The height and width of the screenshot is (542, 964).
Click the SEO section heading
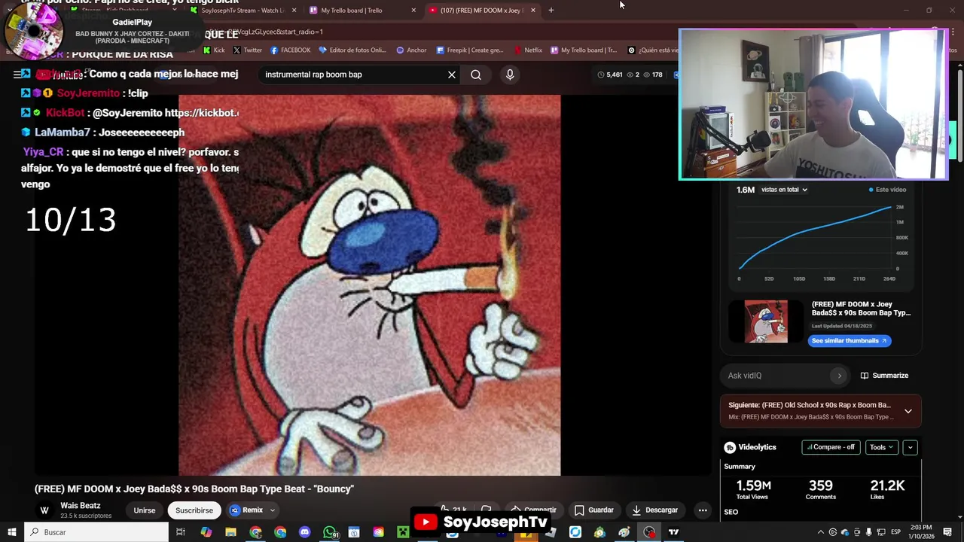click(731, 512)
